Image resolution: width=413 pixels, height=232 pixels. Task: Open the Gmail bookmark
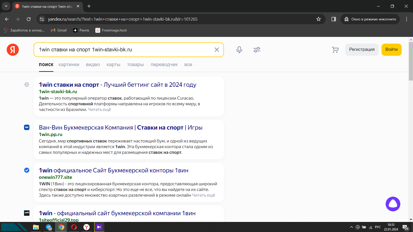[59, 30]
